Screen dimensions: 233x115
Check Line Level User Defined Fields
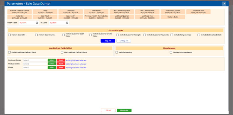(62, 52)
